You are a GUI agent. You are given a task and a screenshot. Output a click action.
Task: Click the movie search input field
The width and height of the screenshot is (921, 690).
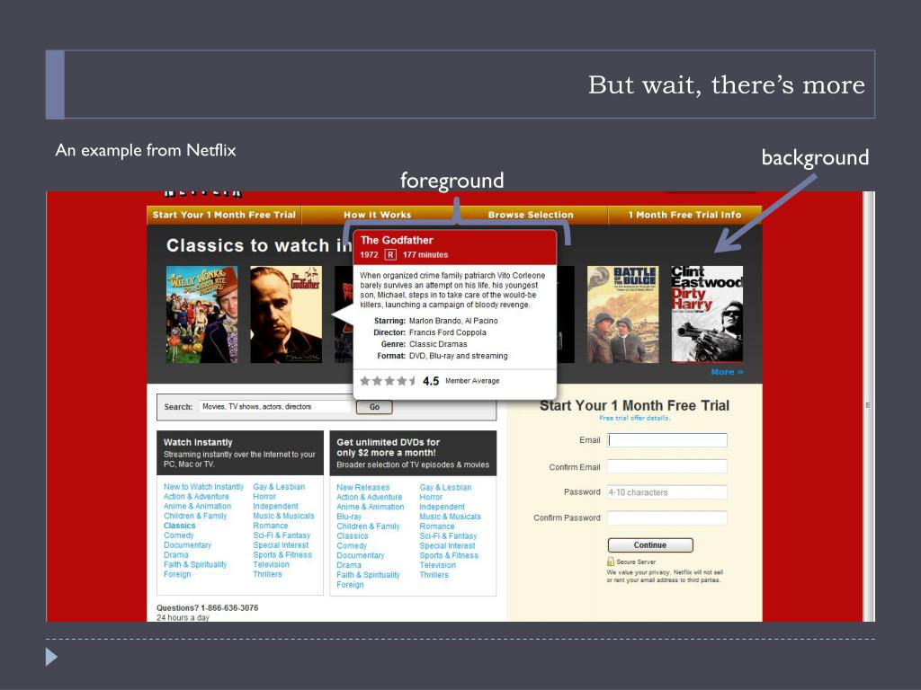pyautogui.click(x=275, y=407)
